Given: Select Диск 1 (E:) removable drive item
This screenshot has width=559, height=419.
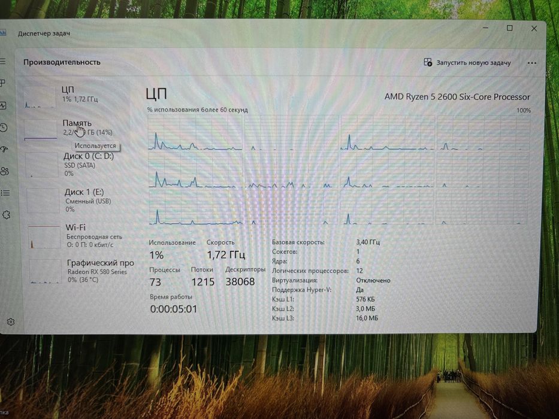Looking at the screenshot, I should [x=79, y=201].
